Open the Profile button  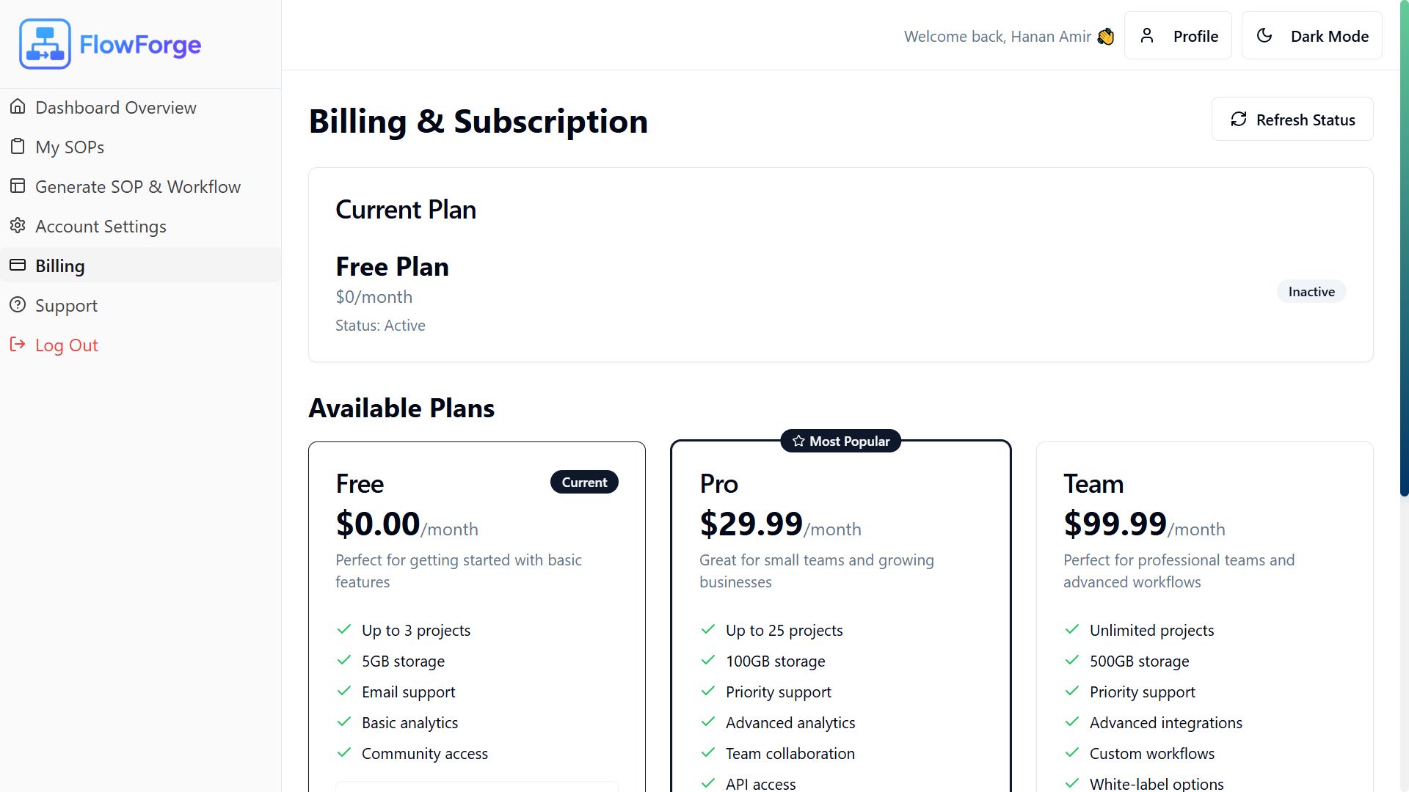[1178, 36]
